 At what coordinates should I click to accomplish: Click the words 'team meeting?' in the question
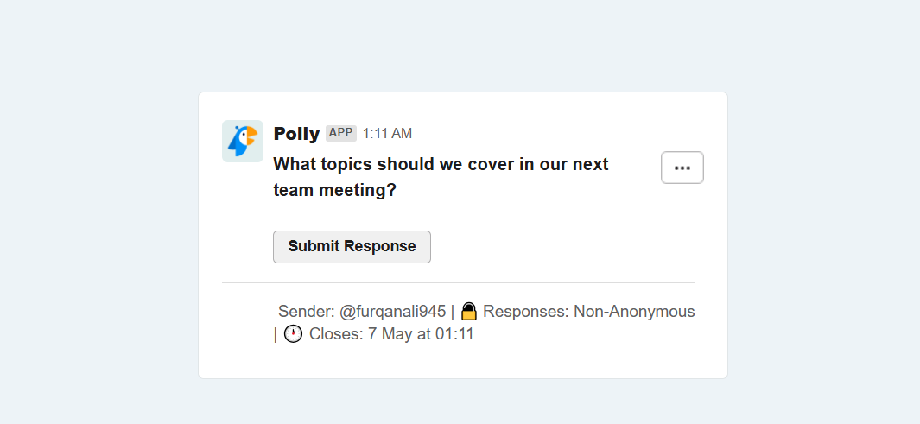click(335, 191)
